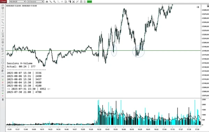Open the drawing tools pencil icon
209x132 pixels.
51,2
